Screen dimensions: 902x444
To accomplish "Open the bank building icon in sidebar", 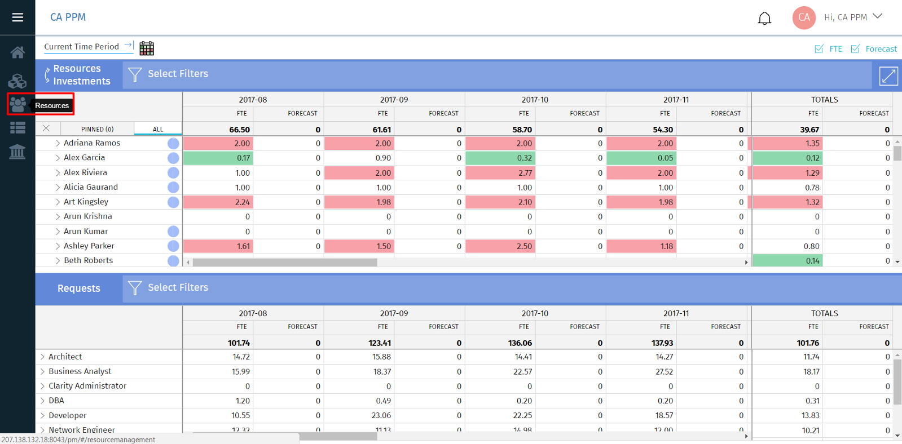I will (x=17, y=152).
